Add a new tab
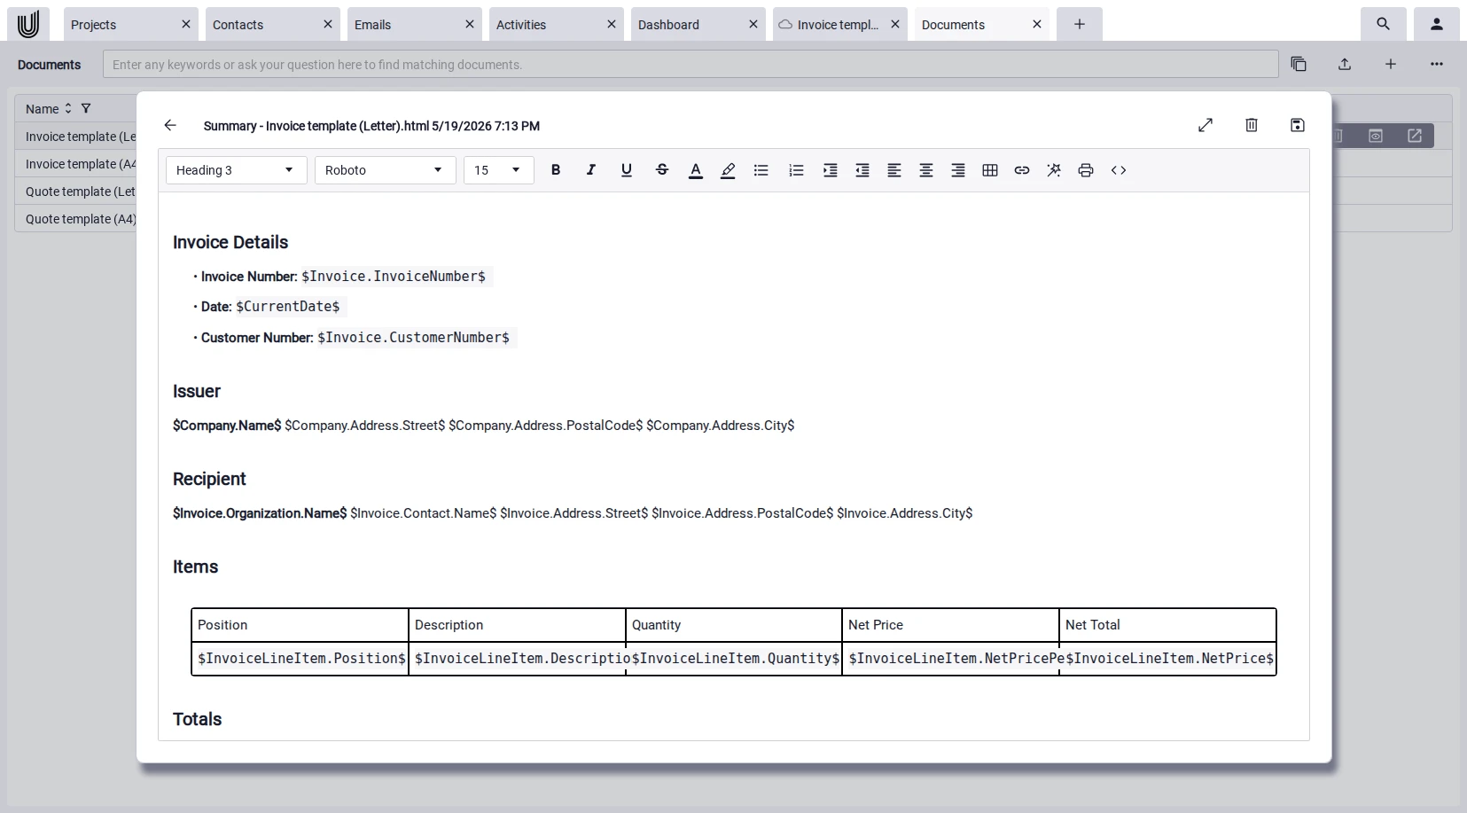1467x813 pixels. (x=1080, y=25)
